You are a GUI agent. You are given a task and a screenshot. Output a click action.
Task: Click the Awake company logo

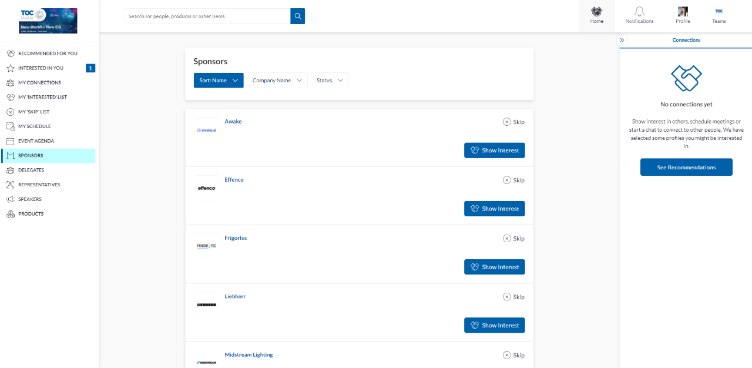click(207, 130)
